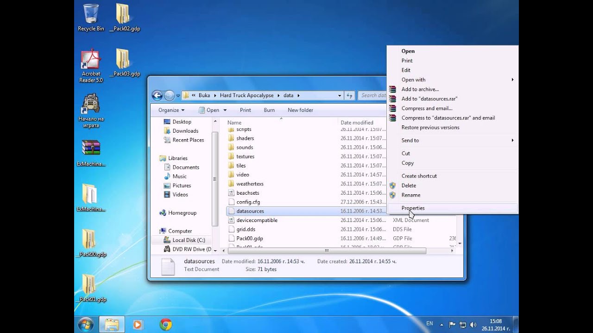Choose Compress and email...
This screenshot has width=593, height=333.
[453, 108]
